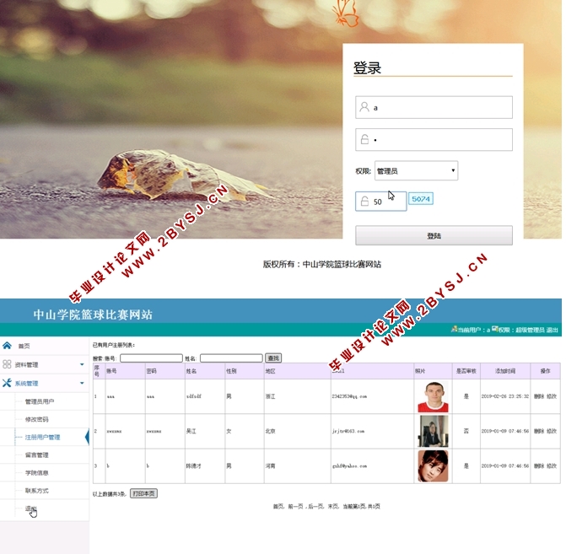Click the 中山学院篮球比赛网站 banner title
This screenshot has height=554, width=566.
tap(93, 315)
